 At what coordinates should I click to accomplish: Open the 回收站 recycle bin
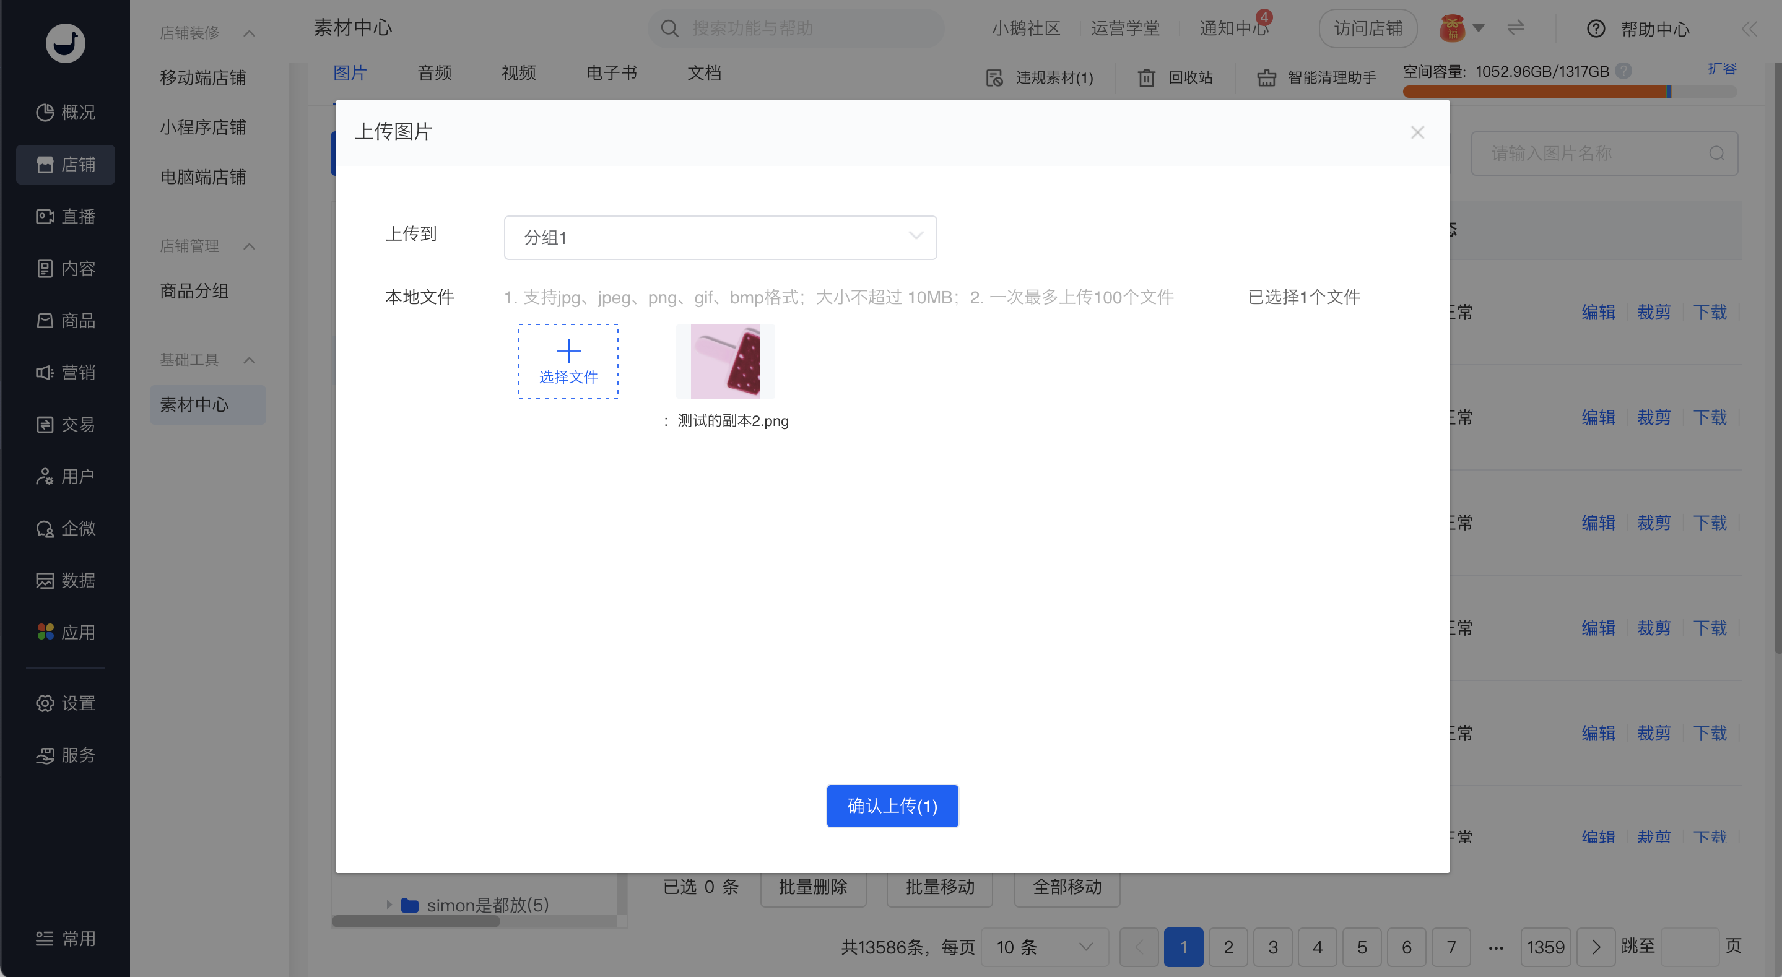pos(1175,77)
